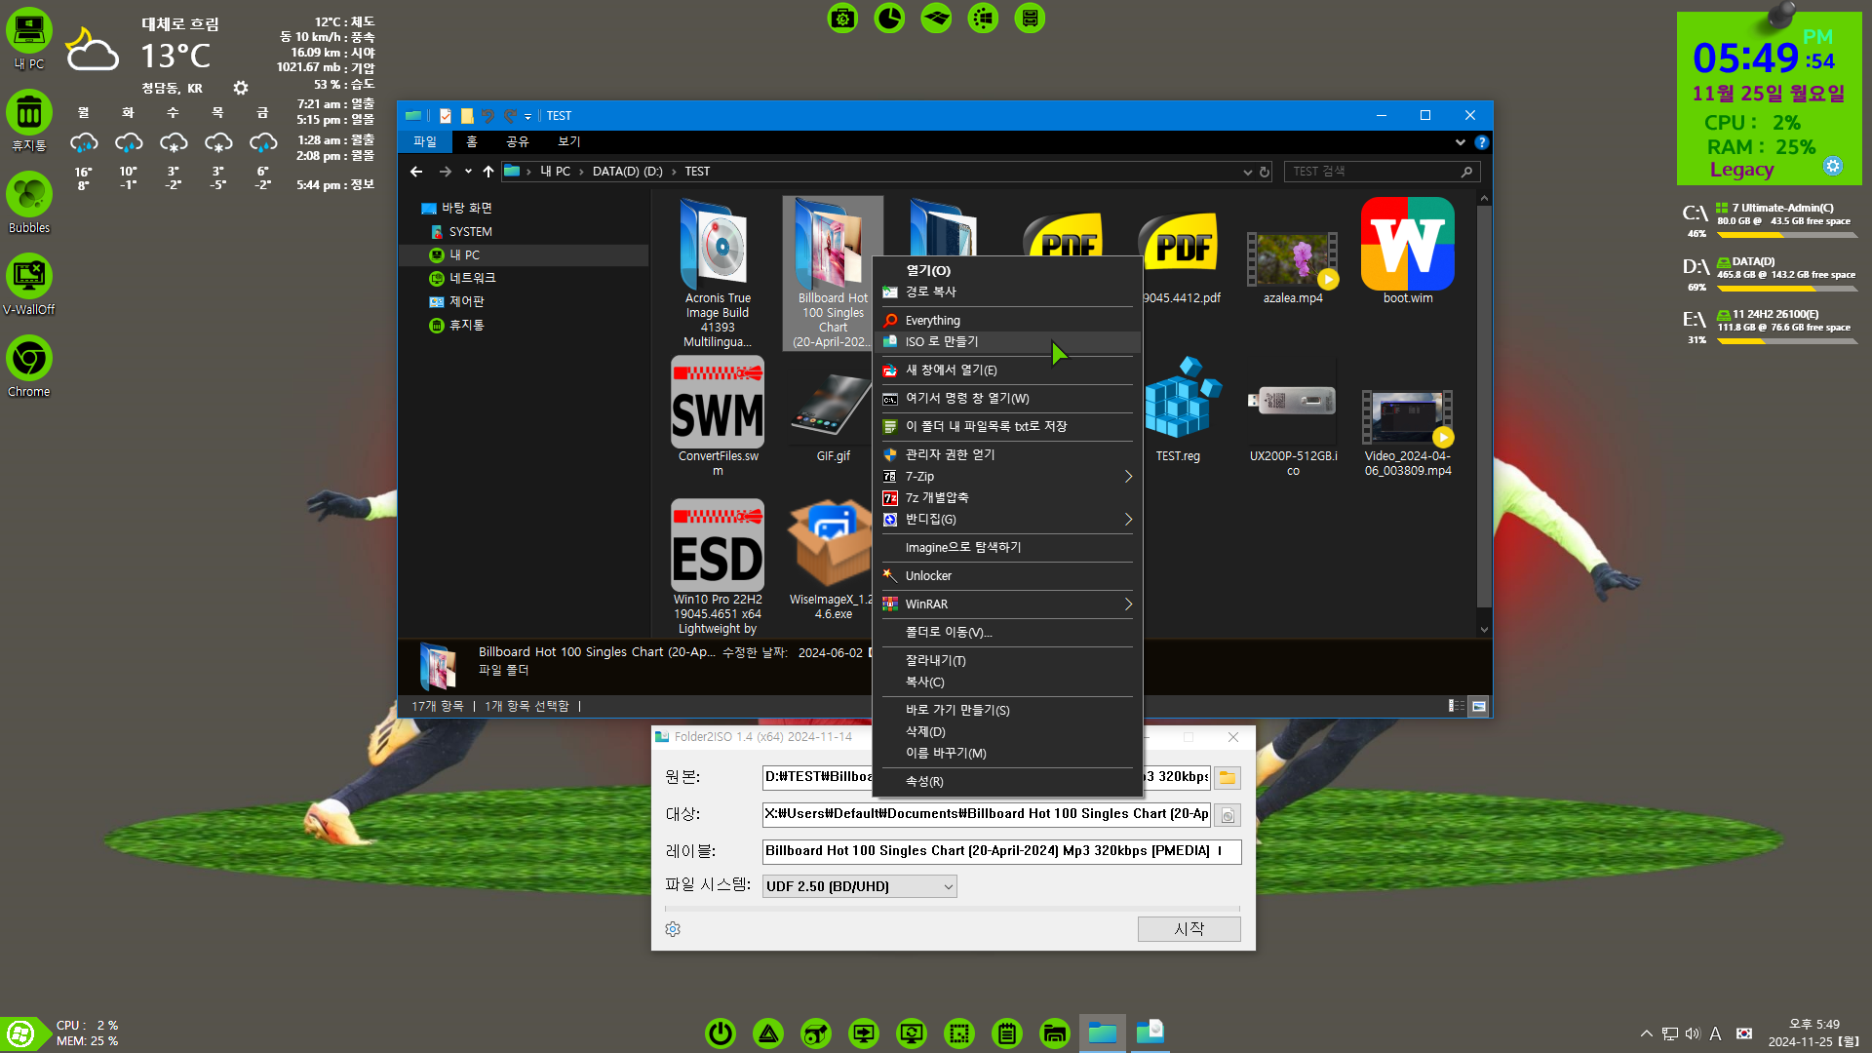Click the clipboard icon in bottom dock
Viewport: 1872px width, 1053px height.
pyautogui.click(x=1007, y=1033)
